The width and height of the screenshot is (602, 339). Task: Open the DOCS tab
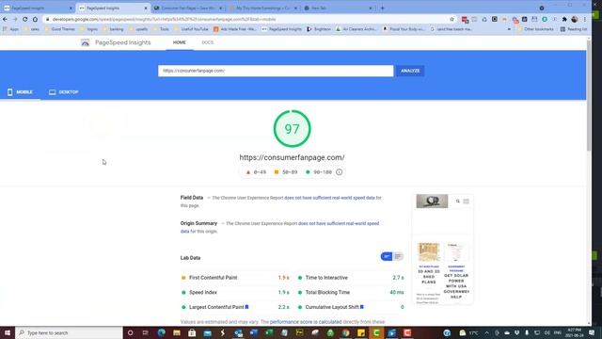(207, 42)
